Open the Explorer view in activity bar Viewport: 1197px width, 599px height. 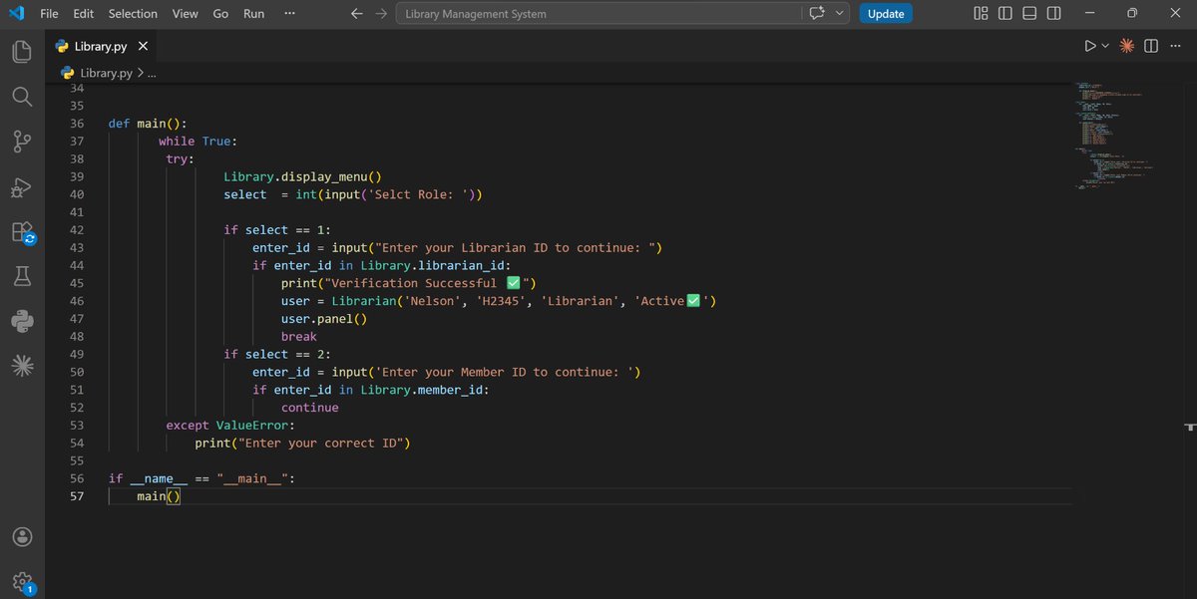coord(22,52)
